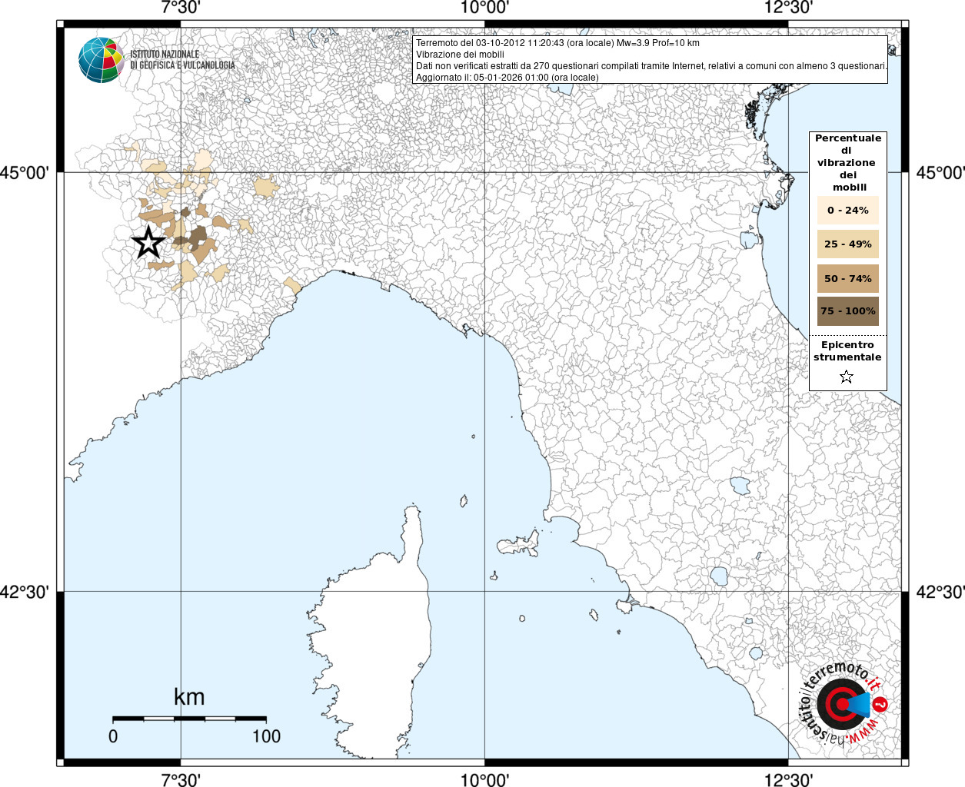
Task: Click the top 7°30' longitude label
Action: point(181,8)
